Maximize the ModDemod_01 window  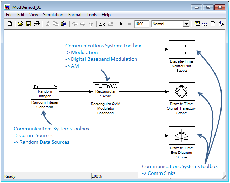[208, 7]
